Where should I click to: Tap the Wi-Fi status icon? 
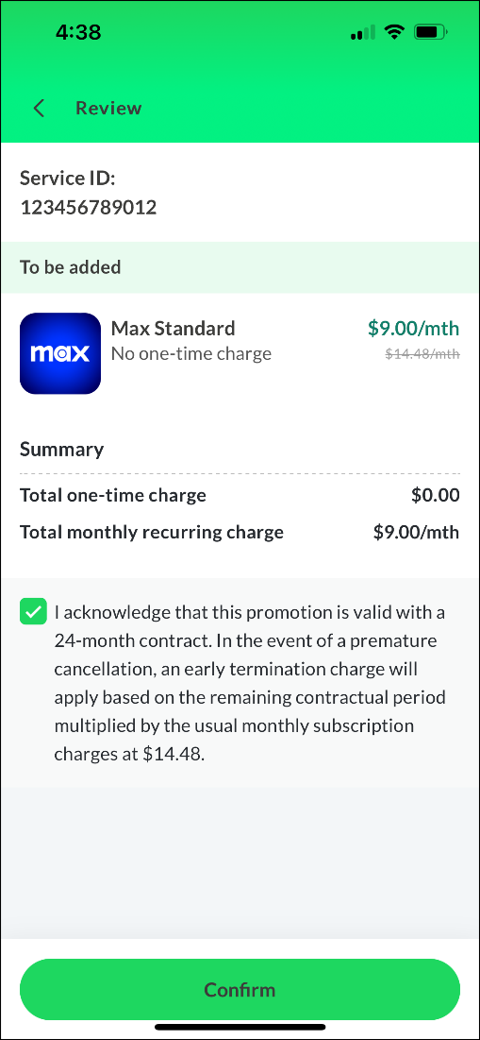pos(395,32)
